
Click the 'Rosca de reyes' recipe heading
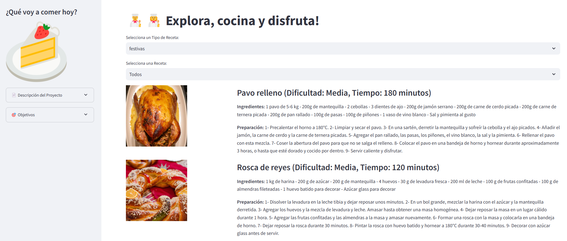[338, 167]
